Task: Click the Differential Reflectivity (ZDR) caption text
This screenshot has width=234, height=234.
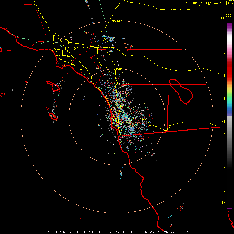Action: 83,232
